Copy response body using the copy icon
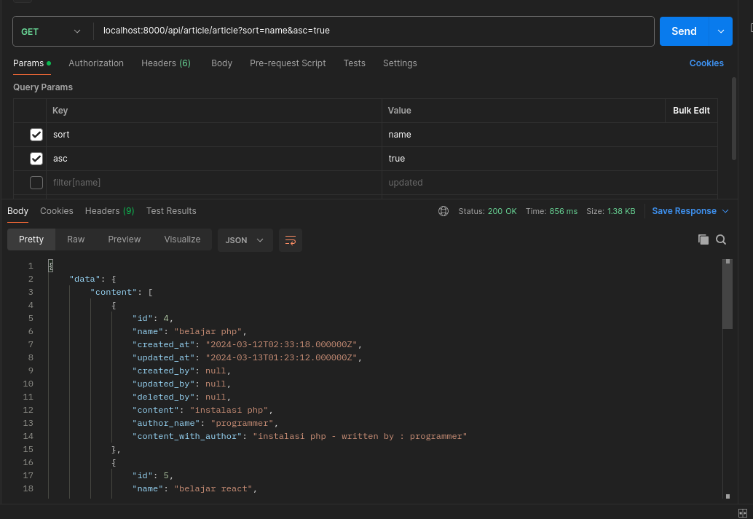The image size is (753, 519). tap(703, 239)
